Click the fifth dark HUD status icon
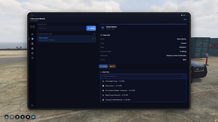 tap(28, 117)
